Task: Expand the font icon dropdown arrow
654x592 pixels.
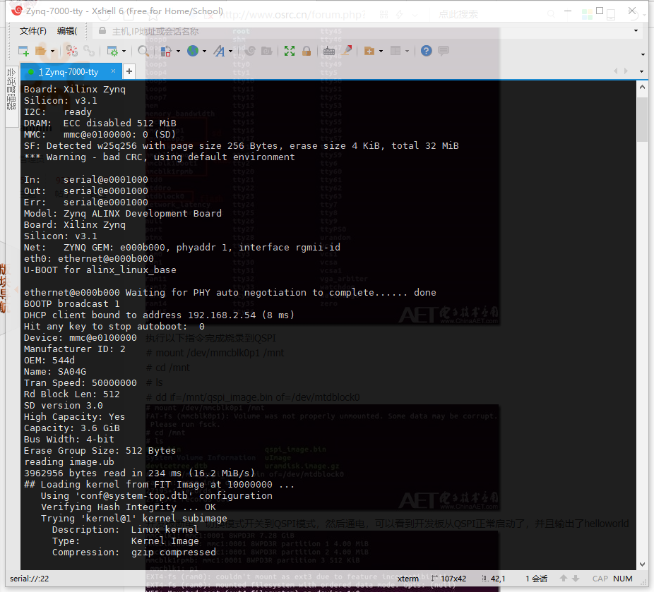Action: tap(230, 51)
